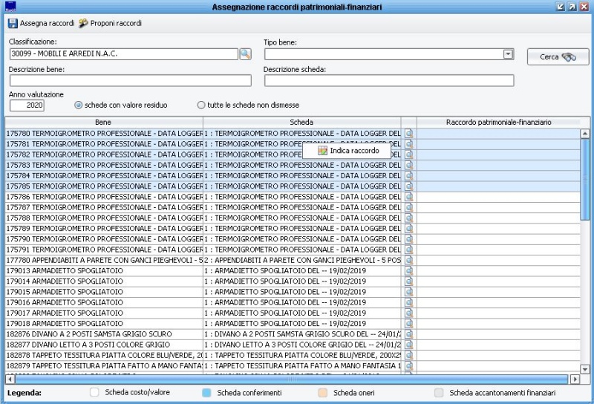Click the Proponi raccordi toolbar button
The image size is (594, 404).
point(110,24)
